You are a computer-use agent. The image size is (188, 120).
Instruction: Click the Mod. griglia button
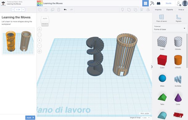point(145,114)
